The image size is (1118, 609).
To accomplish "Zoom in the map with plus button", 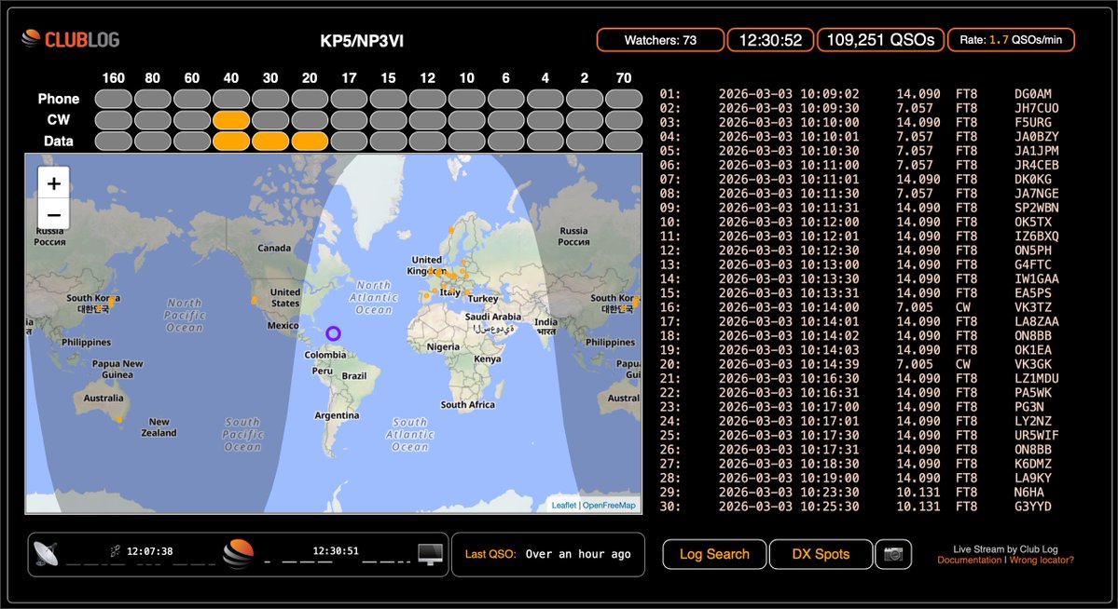I will [53, 183].
